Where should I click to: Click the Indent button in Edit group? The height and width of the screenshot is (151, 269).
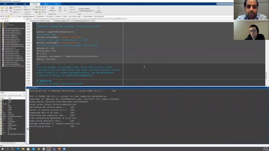[x=36, y=12]
